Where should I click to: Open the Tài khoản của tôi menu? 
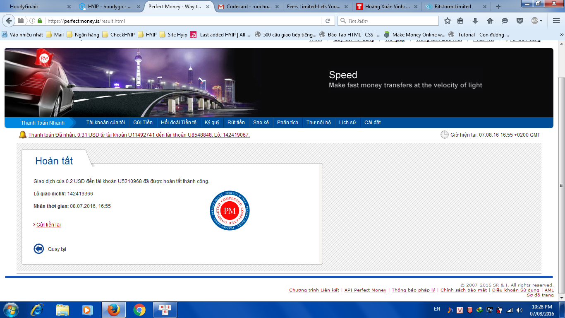(x=105, y=123)
